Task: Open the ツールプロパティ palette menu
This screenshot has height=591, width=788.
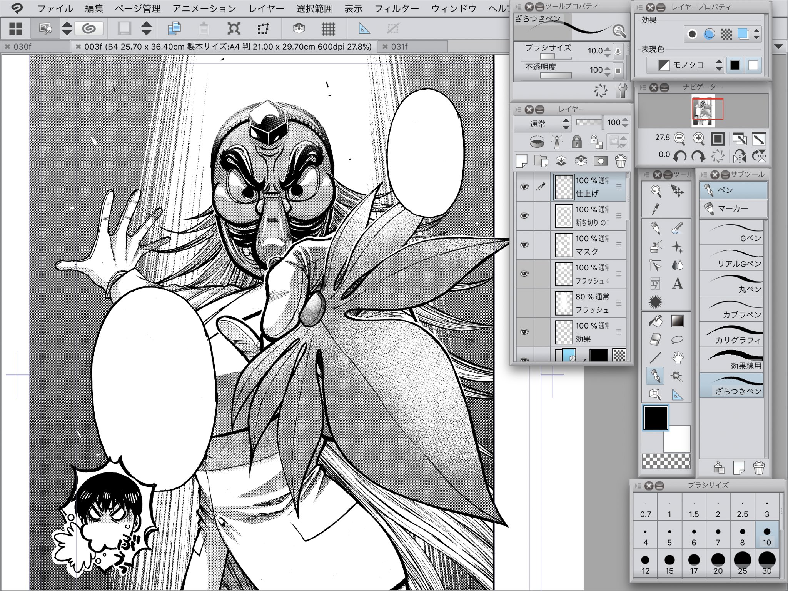Action: point(518,7)
